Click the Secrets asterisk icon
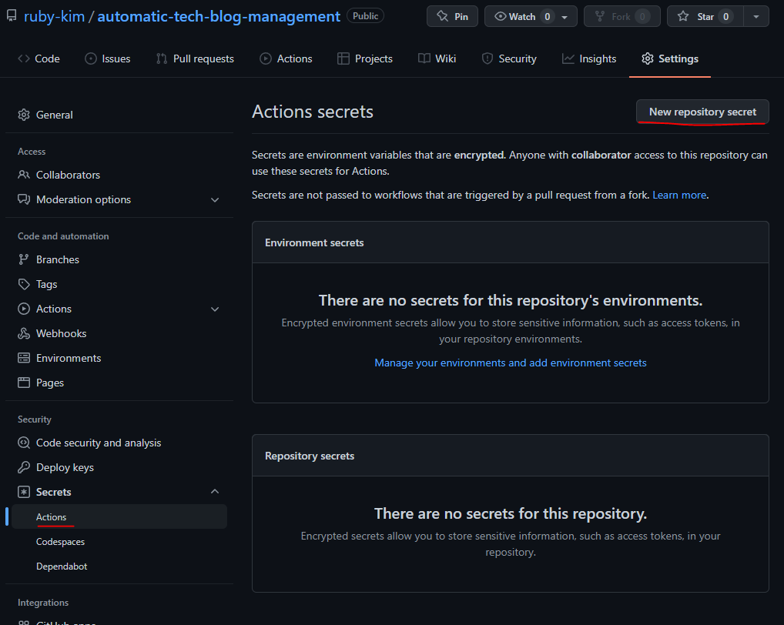Viewport: 784px width, 625px height. [x=24, y=492]
